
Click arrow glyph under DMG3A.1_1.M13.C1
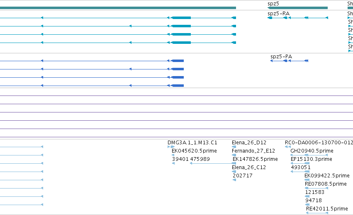[171, 147]
